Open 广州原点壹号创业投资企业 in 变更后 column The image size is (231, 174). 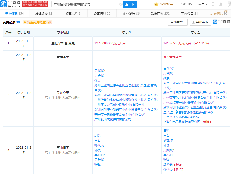tap(189, 102)
